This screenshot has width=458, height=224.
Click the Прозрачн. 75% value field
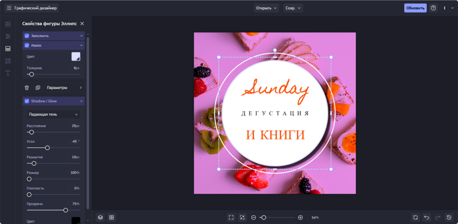74,204
